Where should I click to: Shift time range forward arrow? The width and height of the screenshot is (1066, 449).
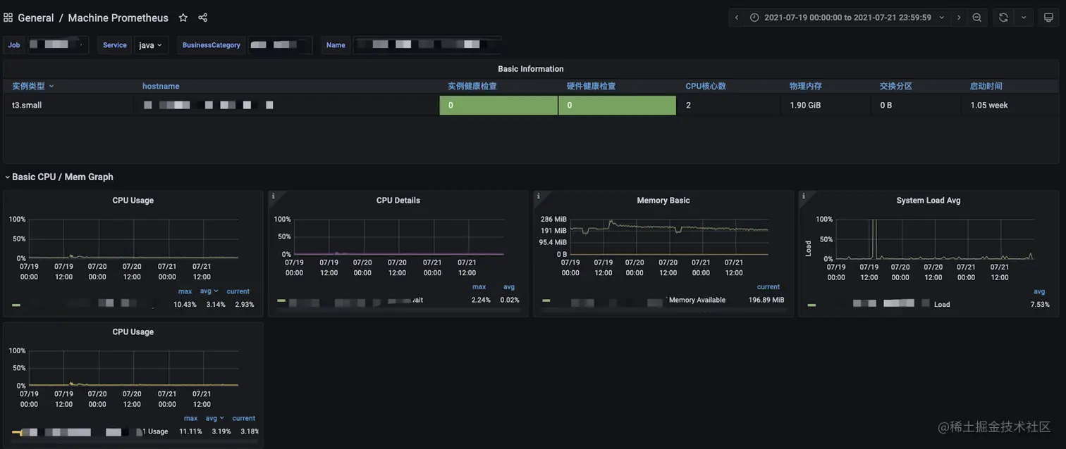pyautogui.click(x=959, y=18)
